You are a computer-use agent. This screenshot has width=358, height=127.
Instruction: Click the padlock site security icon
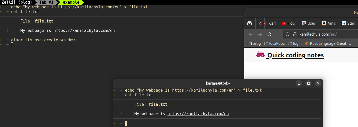[294, 34]
